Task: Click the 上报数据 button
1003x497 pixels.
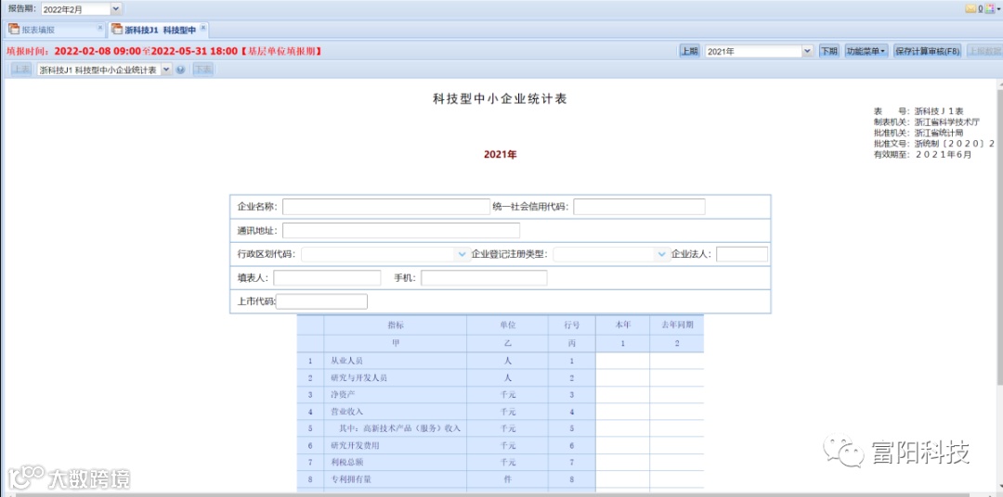Action: coord(983,51)
